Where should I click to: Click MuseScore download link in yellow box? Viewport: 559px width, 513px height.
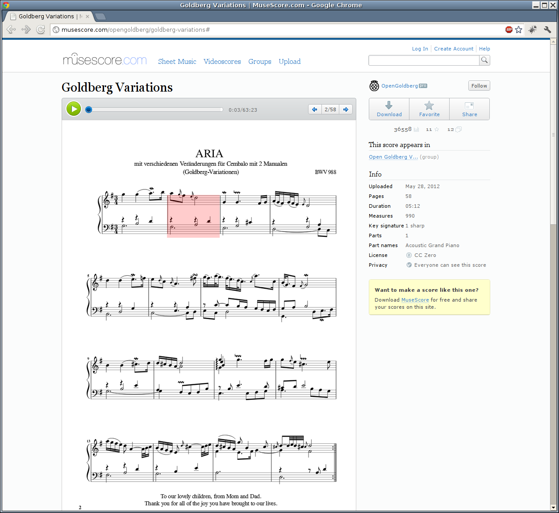(x=415, y=300)
